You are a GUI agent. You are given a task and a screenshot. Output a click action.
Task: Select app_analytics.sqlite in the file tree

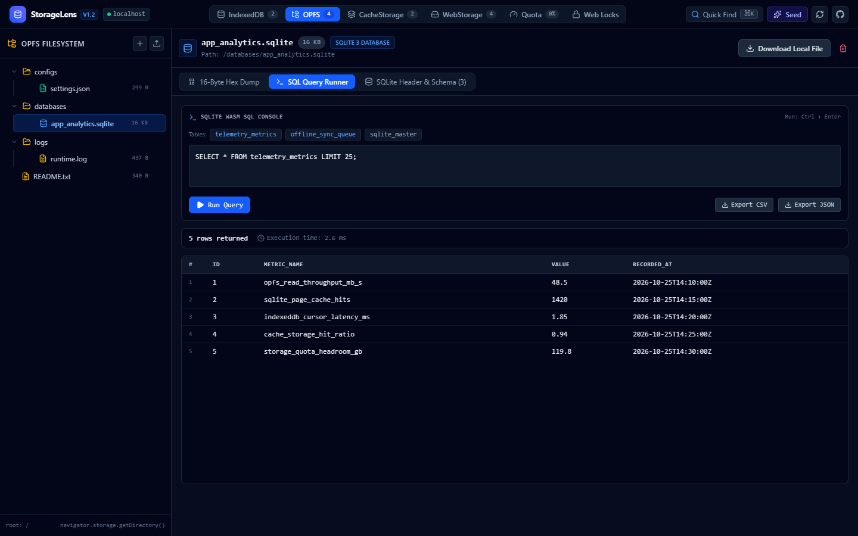click(x=89, y=123)
